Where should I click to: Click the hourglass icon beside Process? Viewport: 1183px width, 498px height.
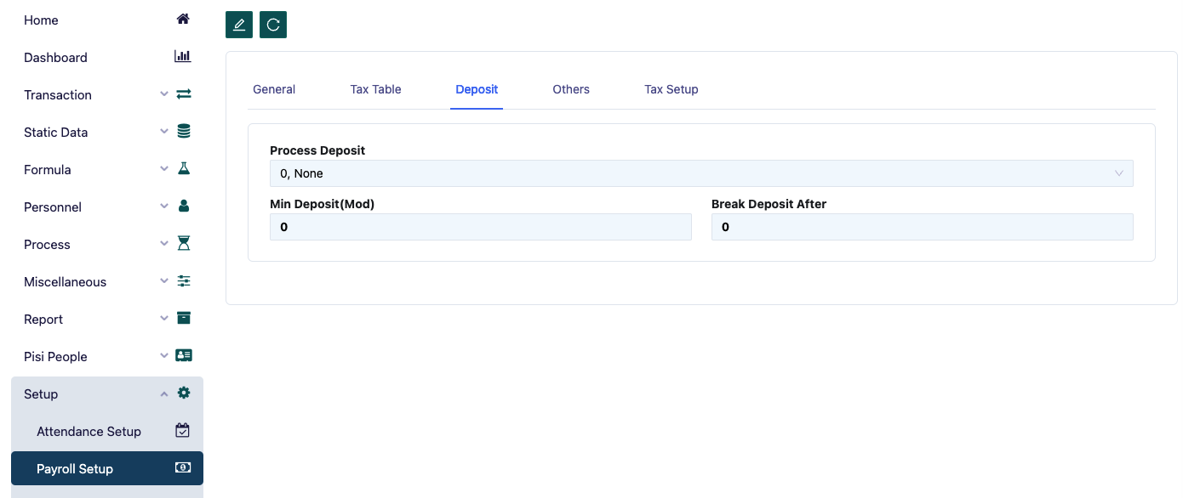pyautogui.click(x=183, y=244)
